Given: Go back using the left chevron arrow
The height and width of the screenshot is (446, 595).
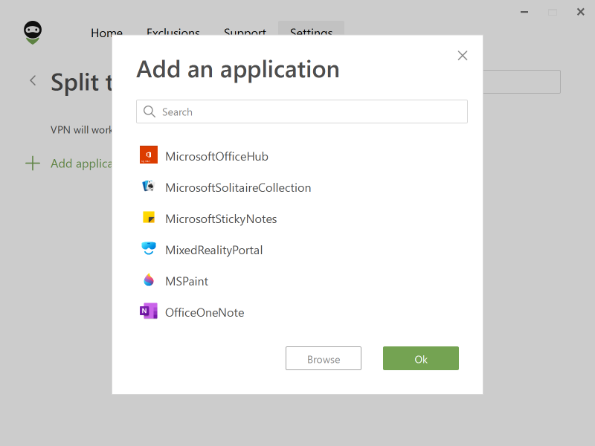Looking at the screenshot, I should (33, 80).
